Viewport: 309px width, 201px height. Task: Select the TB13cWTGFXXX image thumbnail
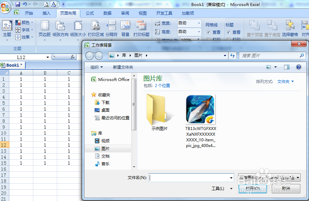[x=200, y=109]
